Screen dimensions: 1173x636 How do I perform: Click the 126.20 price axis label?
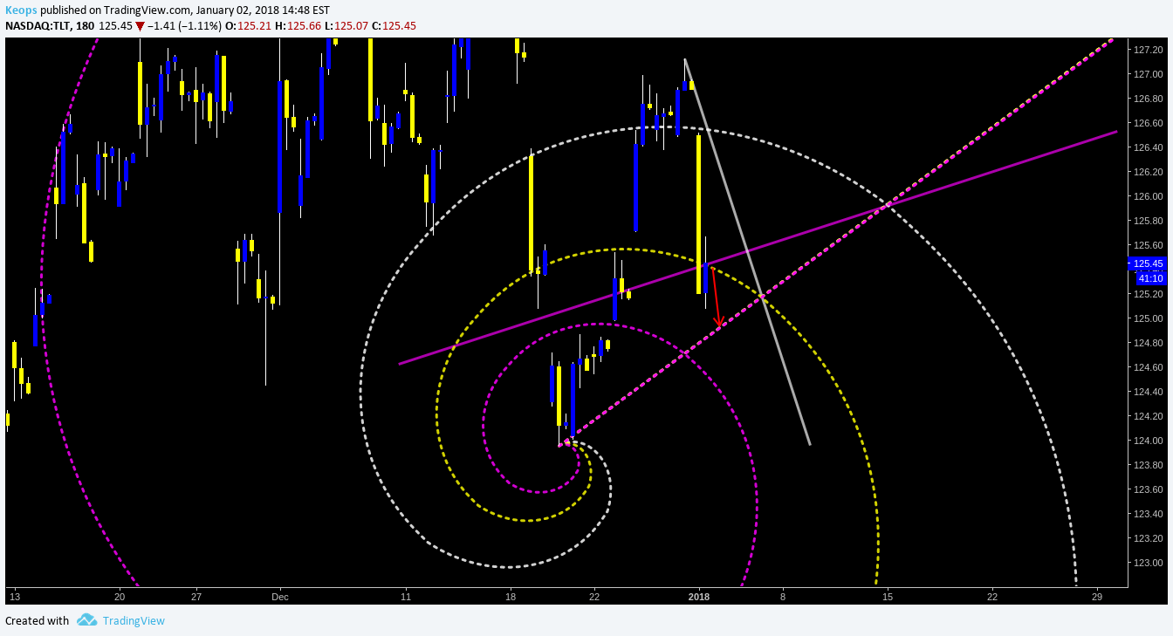click(x=1148, y=172)
